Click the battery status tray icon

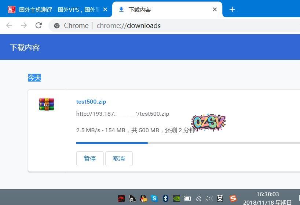(x=187, y=198)
